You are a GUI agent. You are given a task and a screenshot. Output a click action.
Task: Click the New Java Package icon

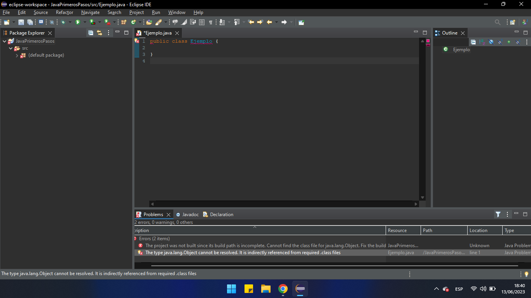124,22
